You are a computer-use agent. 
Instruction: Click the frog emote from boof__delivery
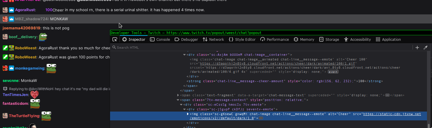(x=43, y=37)
